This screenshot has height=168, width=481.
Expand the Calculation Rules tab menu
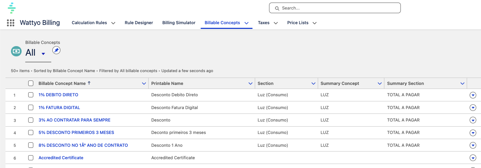(113, 23)
